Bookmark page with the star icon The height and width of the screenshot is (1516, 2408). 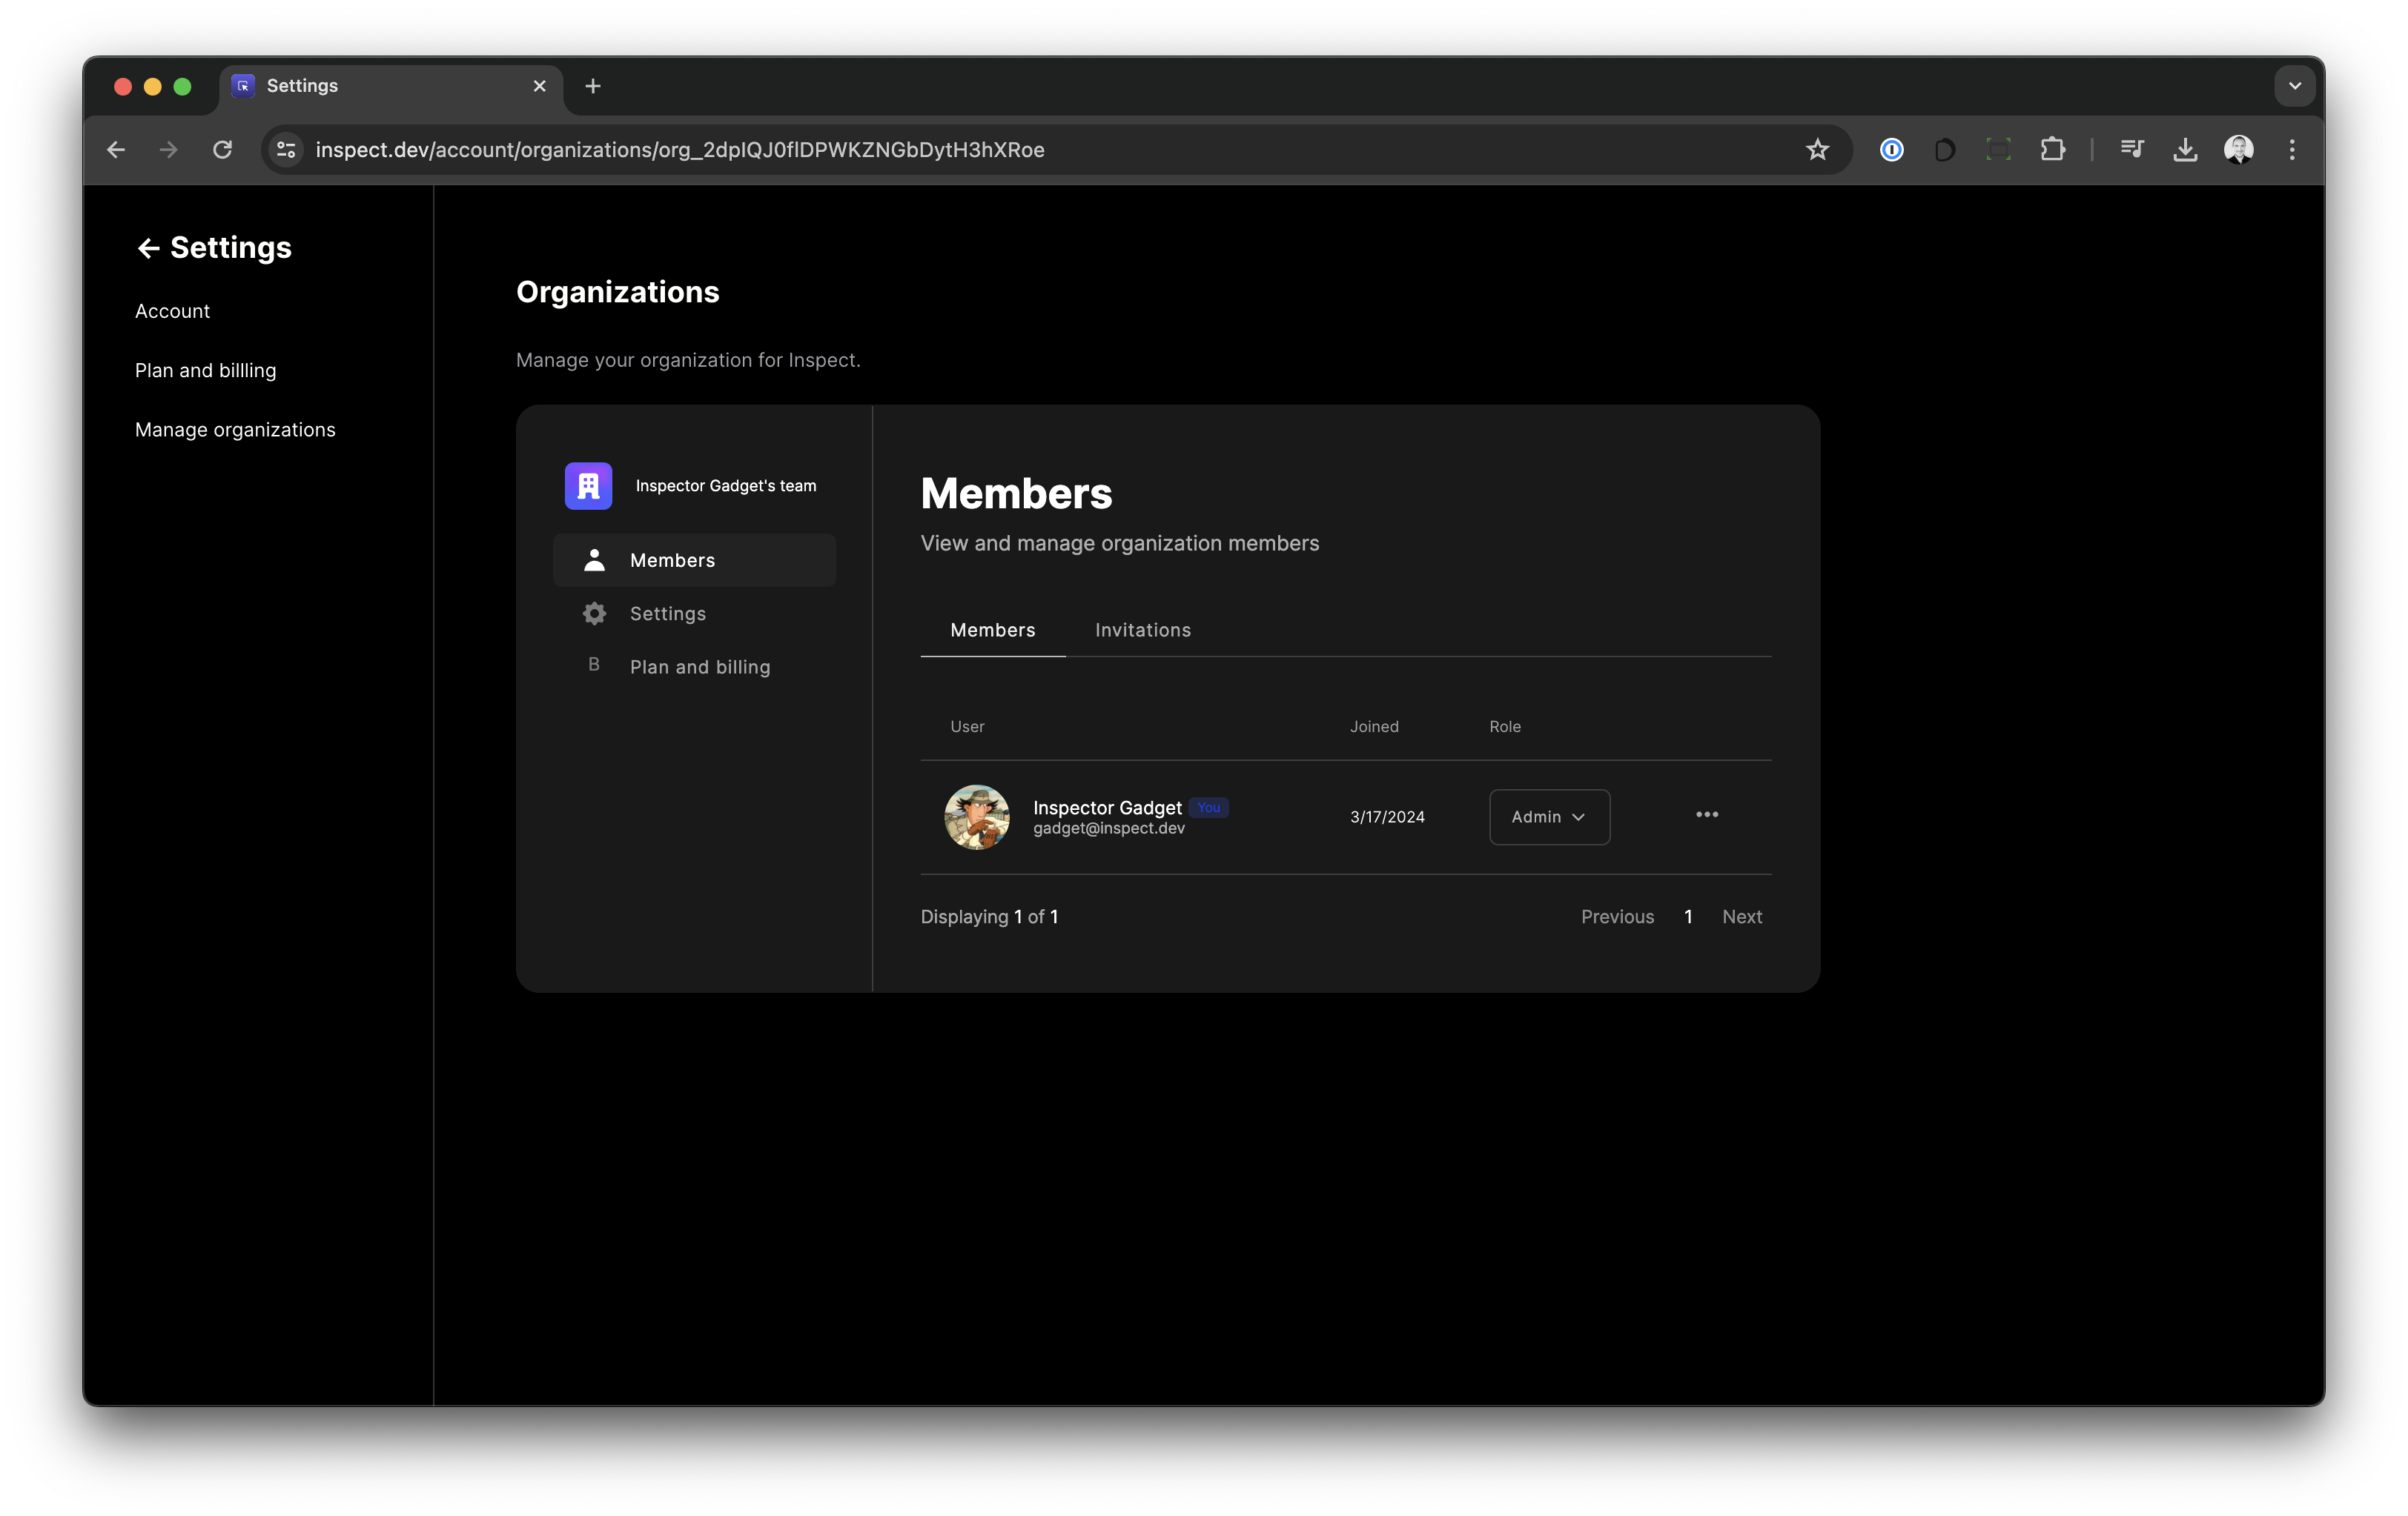[1817, 150]
